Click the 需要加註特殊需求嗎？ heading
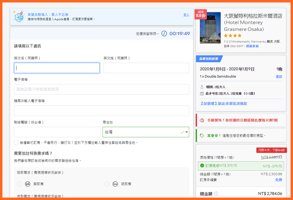Screen dimensions: 293x200 pyautogui.click(x=33, y=154)
